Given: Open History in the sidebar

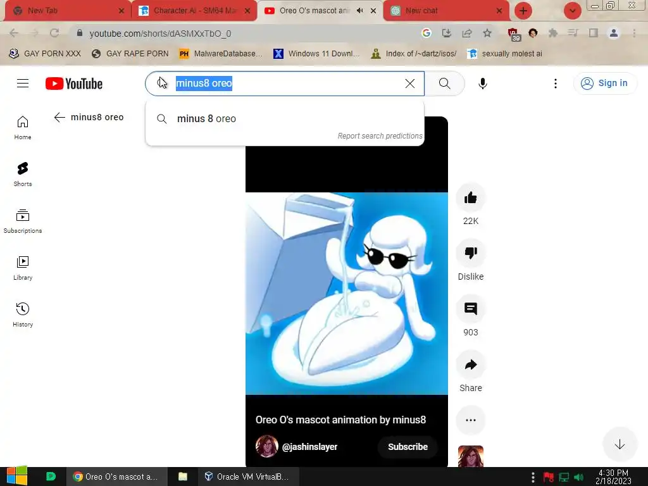Looking at the screenshot, I should pos(23,315).
